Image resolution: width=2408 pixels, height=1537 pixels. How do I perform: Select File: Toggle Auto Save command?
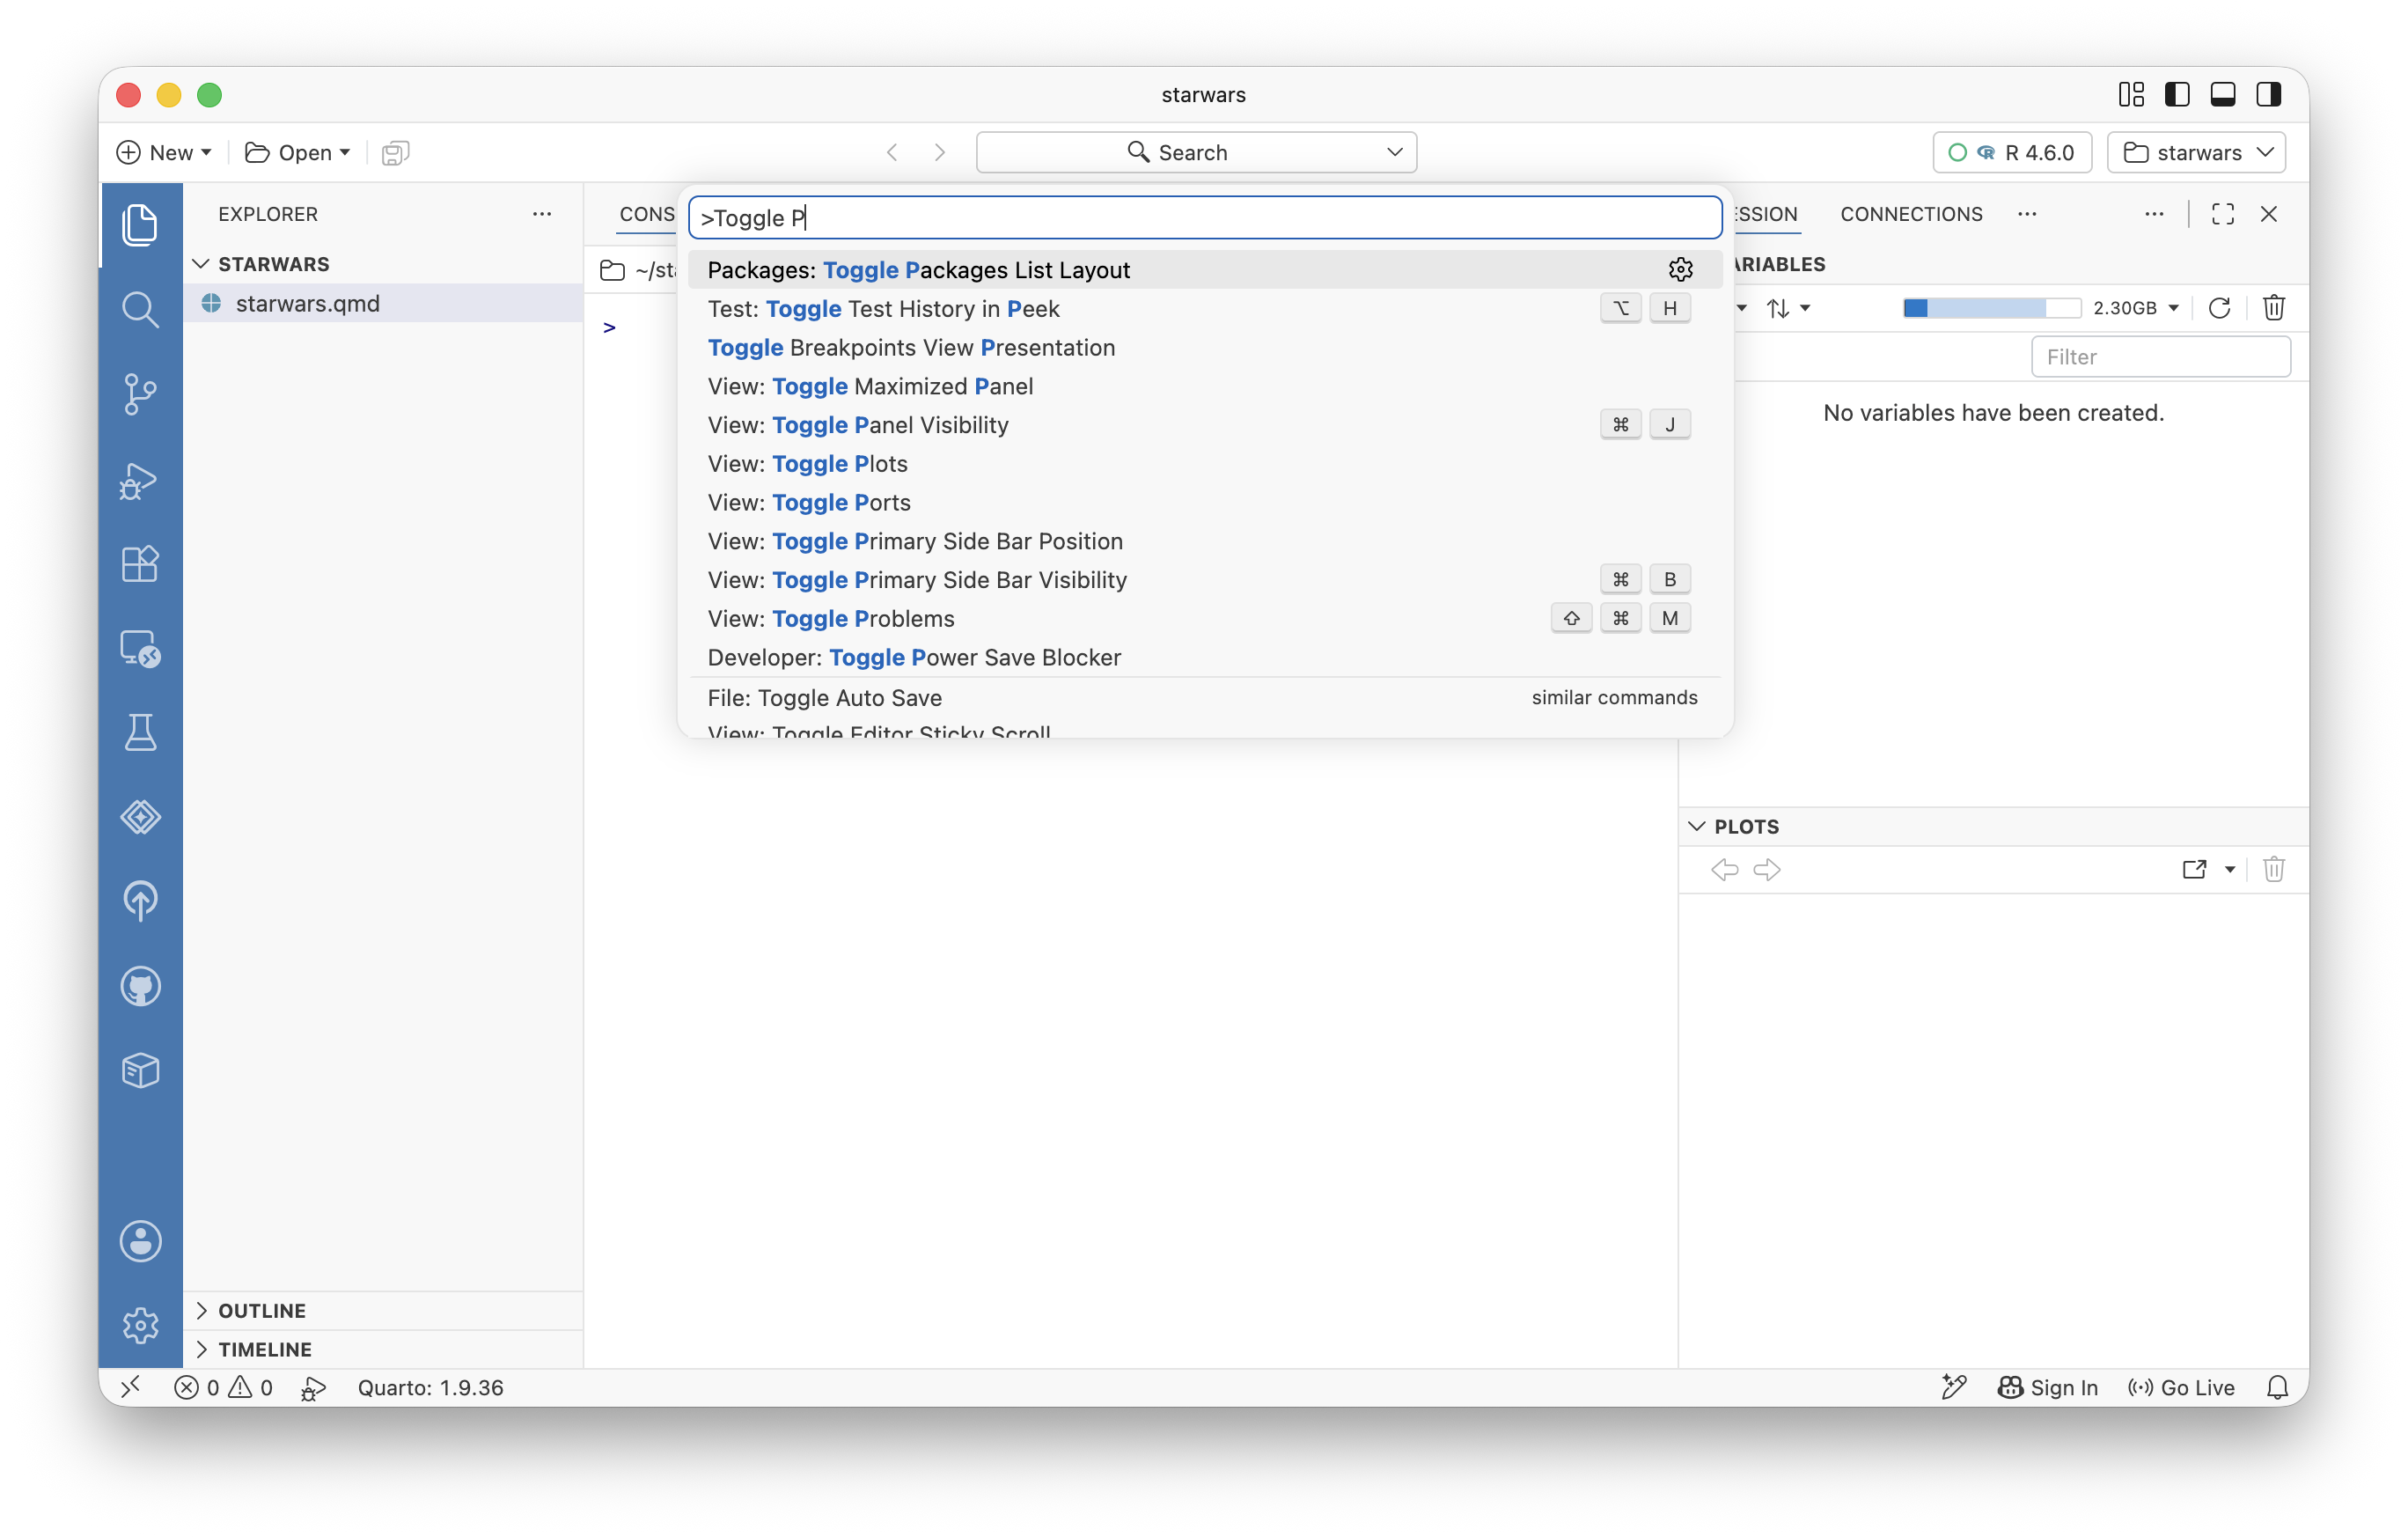[x=1204, y=698]
